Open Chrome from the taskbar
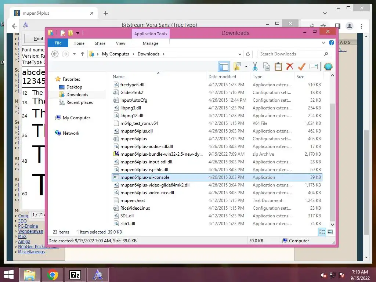This screenshot has height=282, width=376. click(53, 275)
